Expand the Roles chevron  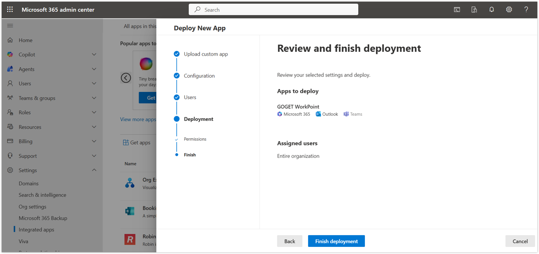94,112
